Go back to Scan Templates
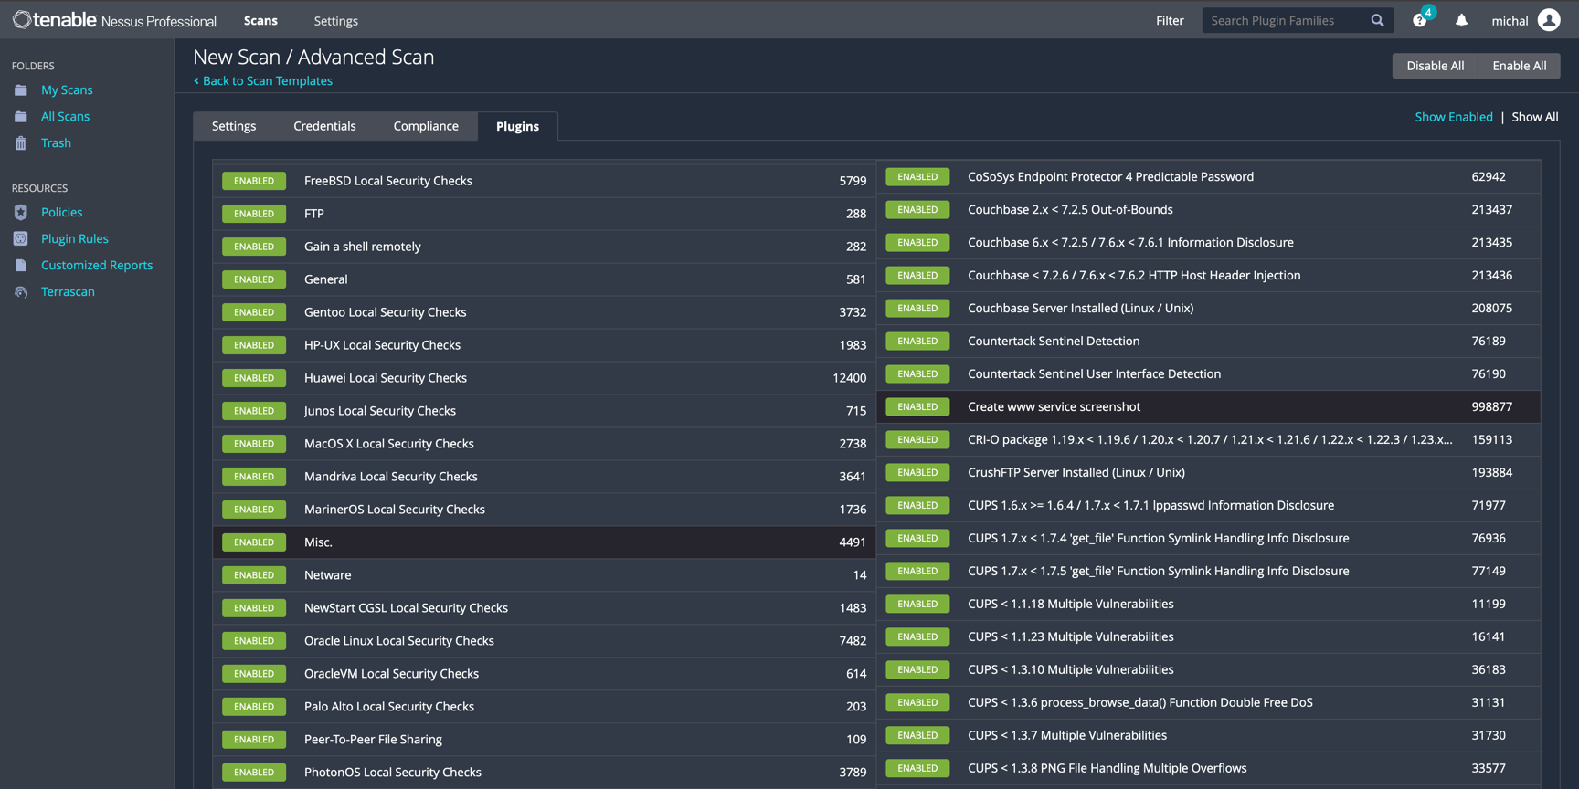The width and height of the screenshot is (1579, 789). pos(263,81)
